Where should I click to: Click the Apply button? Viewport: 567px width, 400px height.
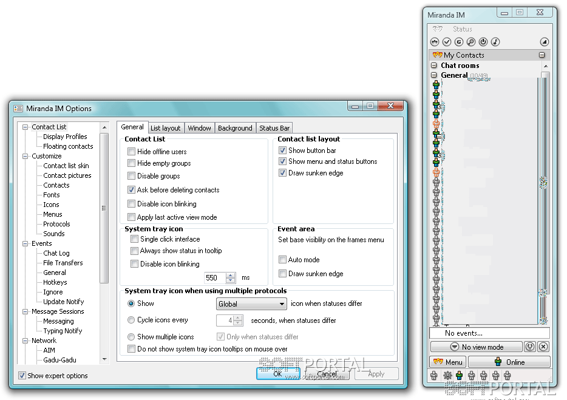[376, 374]
